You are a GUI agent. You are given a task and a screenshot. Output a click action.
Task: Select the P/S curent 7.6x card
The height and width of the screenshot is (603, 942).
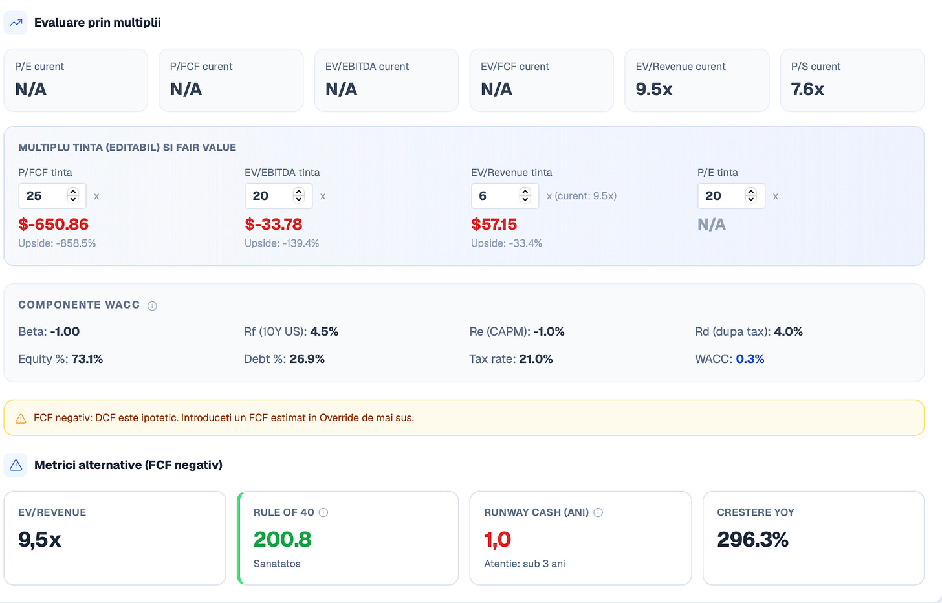click(852, 80)
